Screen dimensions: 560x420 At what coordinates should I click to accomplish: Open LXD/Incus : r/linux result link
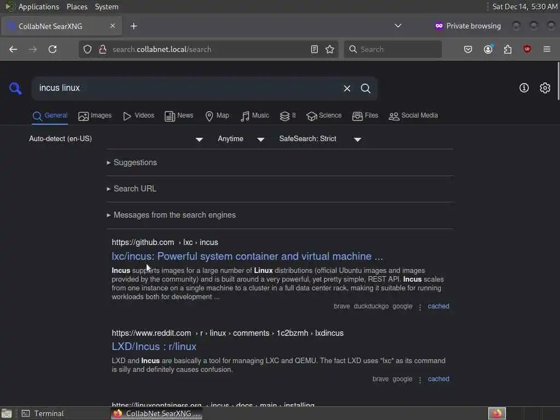click(154, 346)
